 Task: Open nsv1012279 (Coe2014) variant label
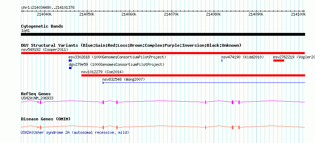[102, 72]
